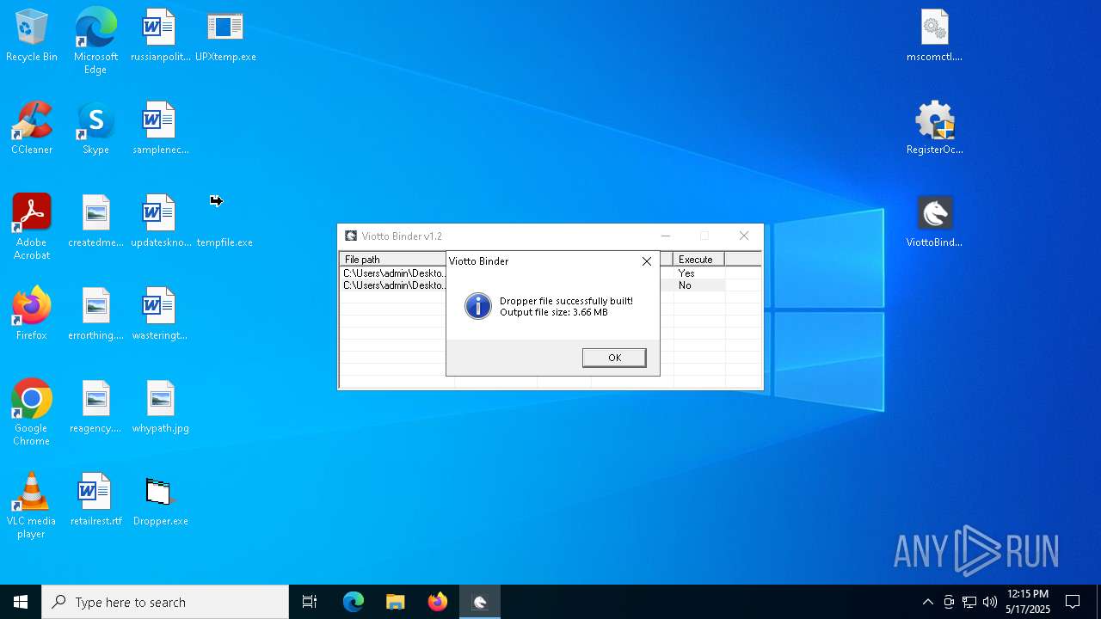Click the Execute value No
This screenshot has width=1101, height=619.
[685, 285]
